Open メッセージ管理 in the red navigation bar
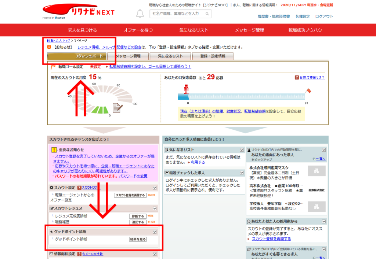 click(249, 30)
